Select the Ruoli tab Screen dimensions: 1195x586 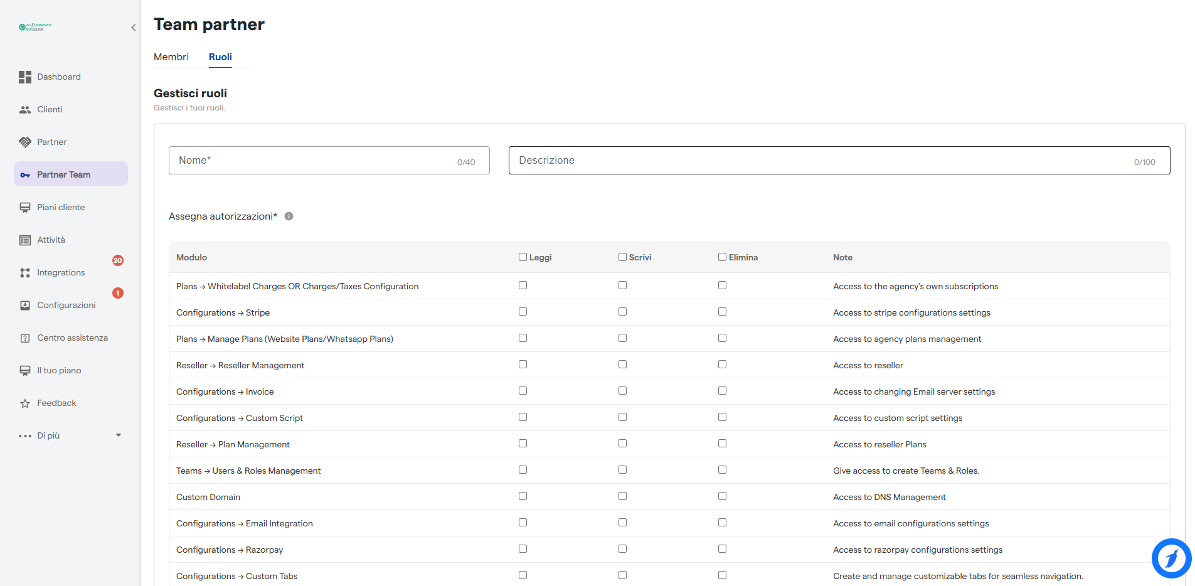click(x=220, y=57)
